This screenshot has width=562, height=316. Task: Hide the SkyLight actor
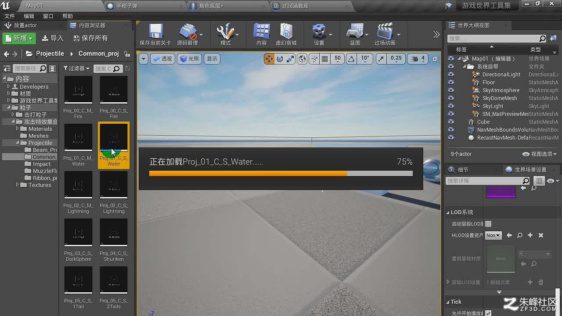click(x=451, y=106)
